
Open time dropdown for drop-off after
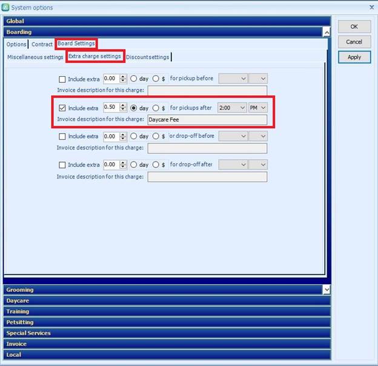point(233,165)
